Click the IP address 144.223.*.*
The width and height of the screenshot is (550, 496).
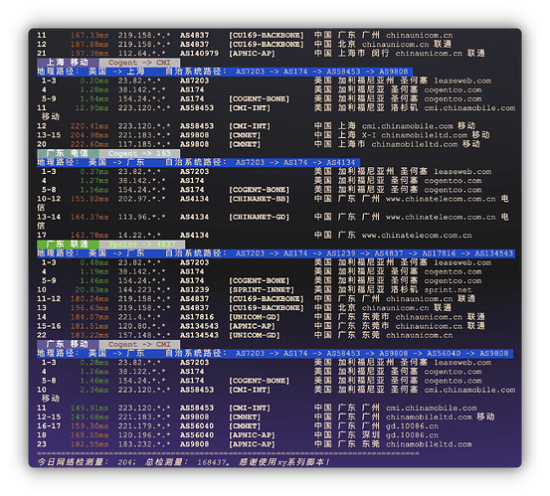(x=144, y=289)
